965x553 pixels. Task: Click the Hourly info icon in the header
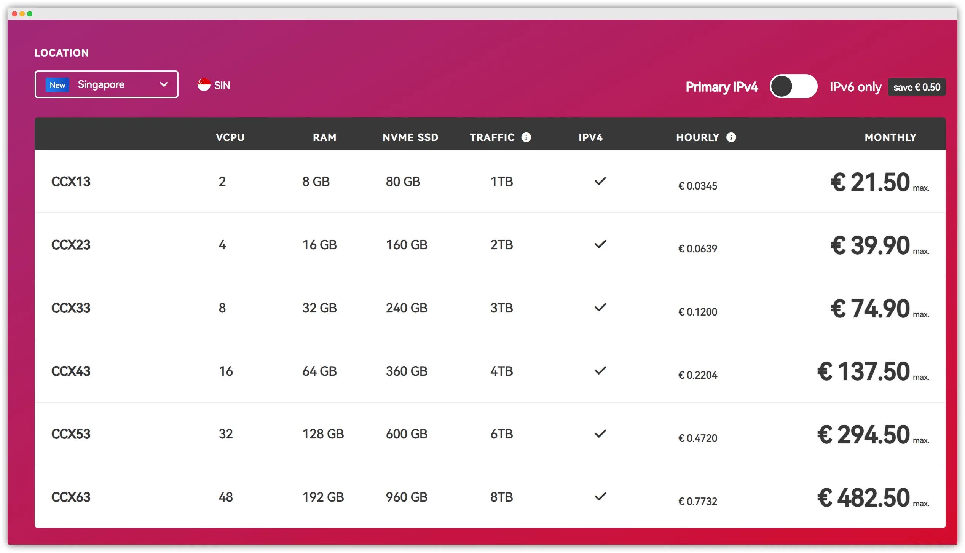[x=731, y=137]
